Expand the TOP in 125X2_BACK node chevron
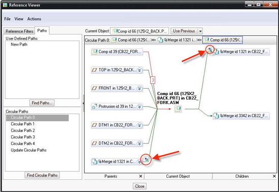279x192 pixels. coord(139,70)
